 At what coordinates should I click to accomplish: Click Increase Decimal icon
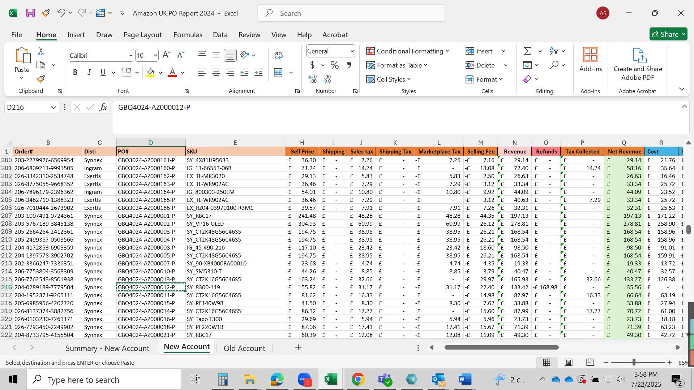point(313,79)
